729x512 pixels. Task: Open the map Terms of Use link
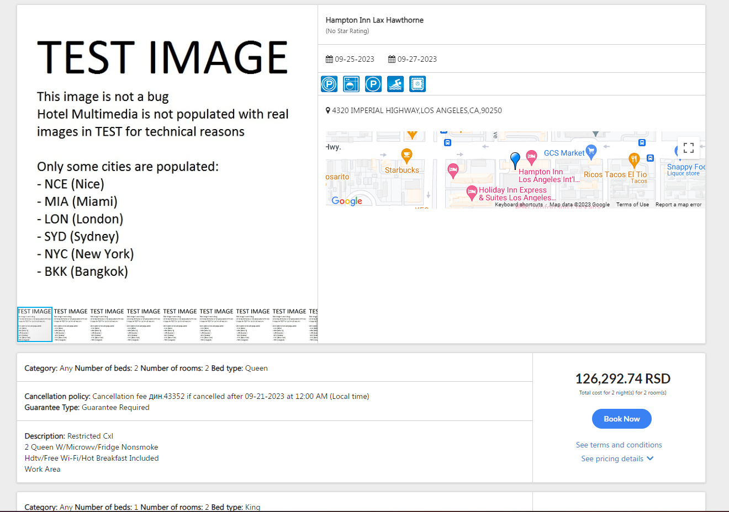(632, 205)
